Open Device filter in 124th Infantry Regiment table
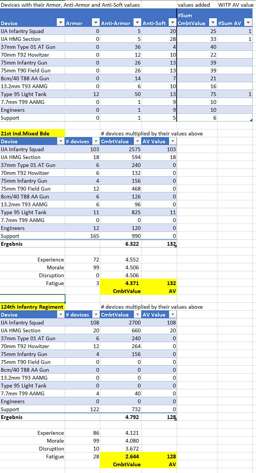 pyautogui.click(x=61, y=315)
